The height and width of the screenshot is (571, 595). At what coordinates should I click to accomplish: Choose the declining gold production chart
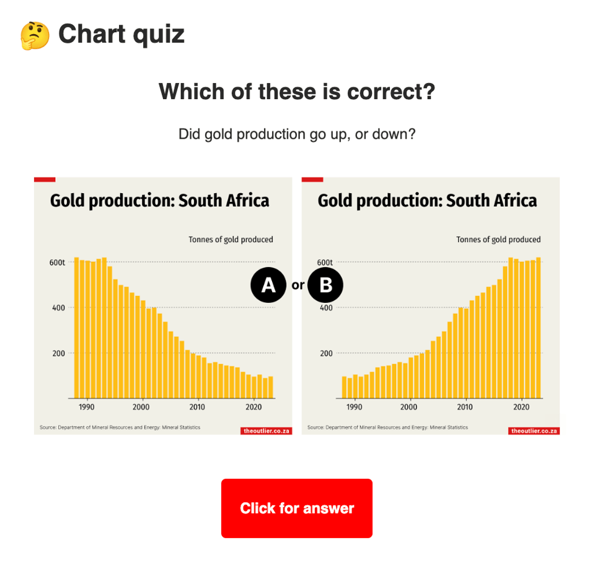162,328
